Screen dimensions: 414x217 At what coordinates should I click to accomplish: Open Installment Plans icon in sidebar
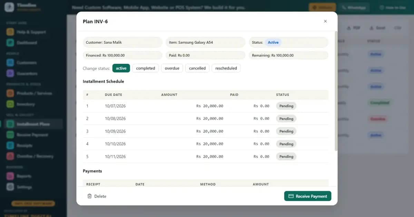(x=10, y=124)
